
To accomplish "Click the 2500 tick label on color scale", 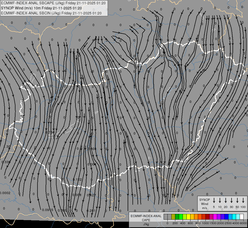I will pyautogui.click(x=228, y=223).
